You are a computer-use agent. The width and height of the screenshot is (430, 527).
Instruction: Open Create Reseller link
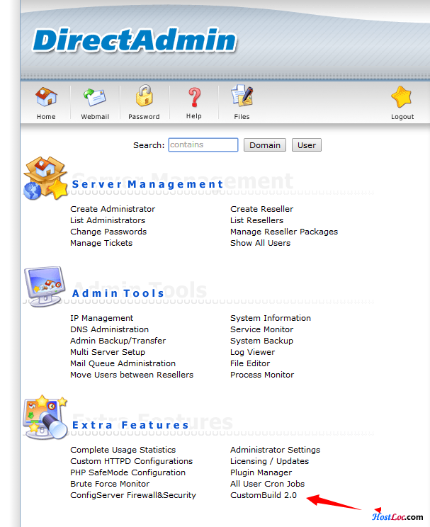click(261, 209)
